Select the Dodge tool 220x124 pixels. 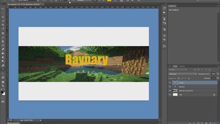click(3, 61)
